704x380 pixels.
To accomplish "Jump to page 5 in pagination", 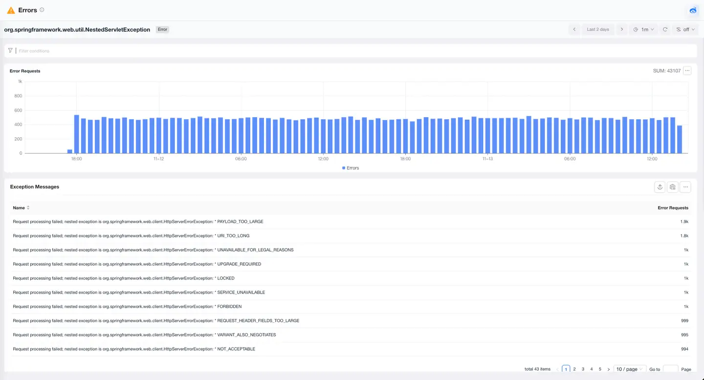I will (600, 369).
